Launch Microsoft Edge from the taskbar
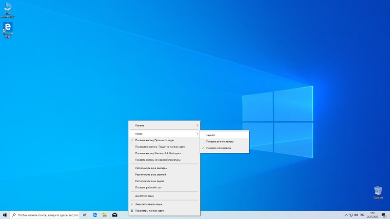The width and height of the screenshot is (390, 219). click(x=95, y=215)
